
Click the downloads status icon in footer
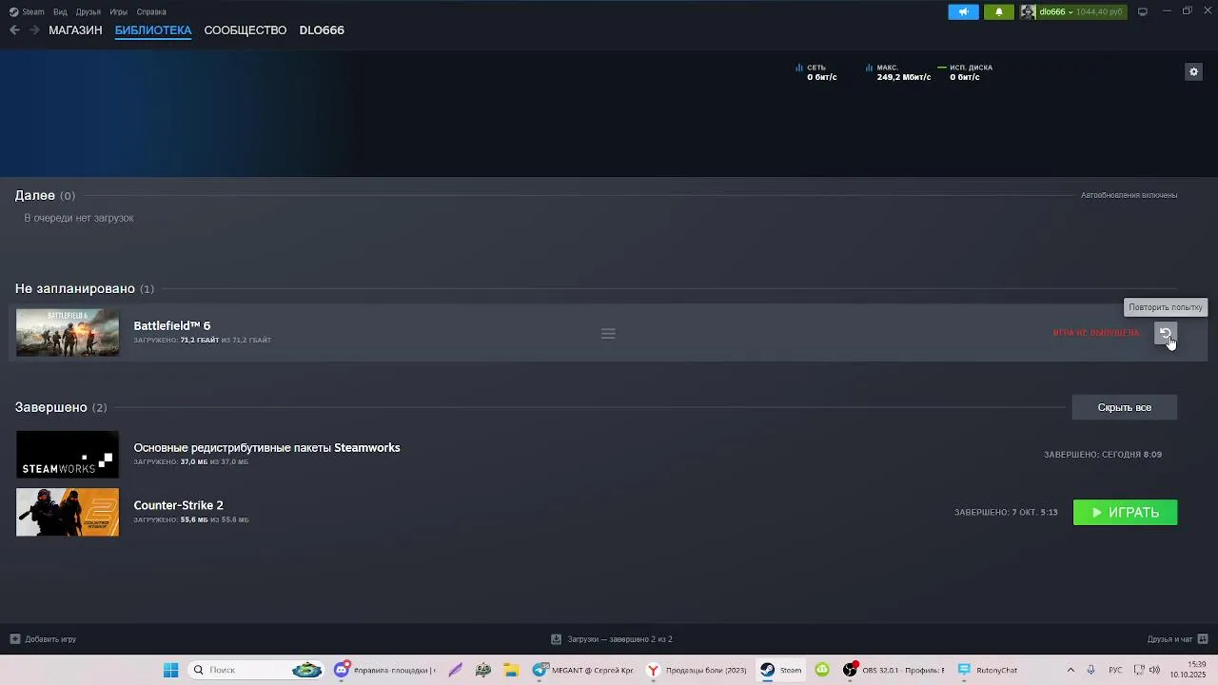pyautogui.click(x=556, y=639)
